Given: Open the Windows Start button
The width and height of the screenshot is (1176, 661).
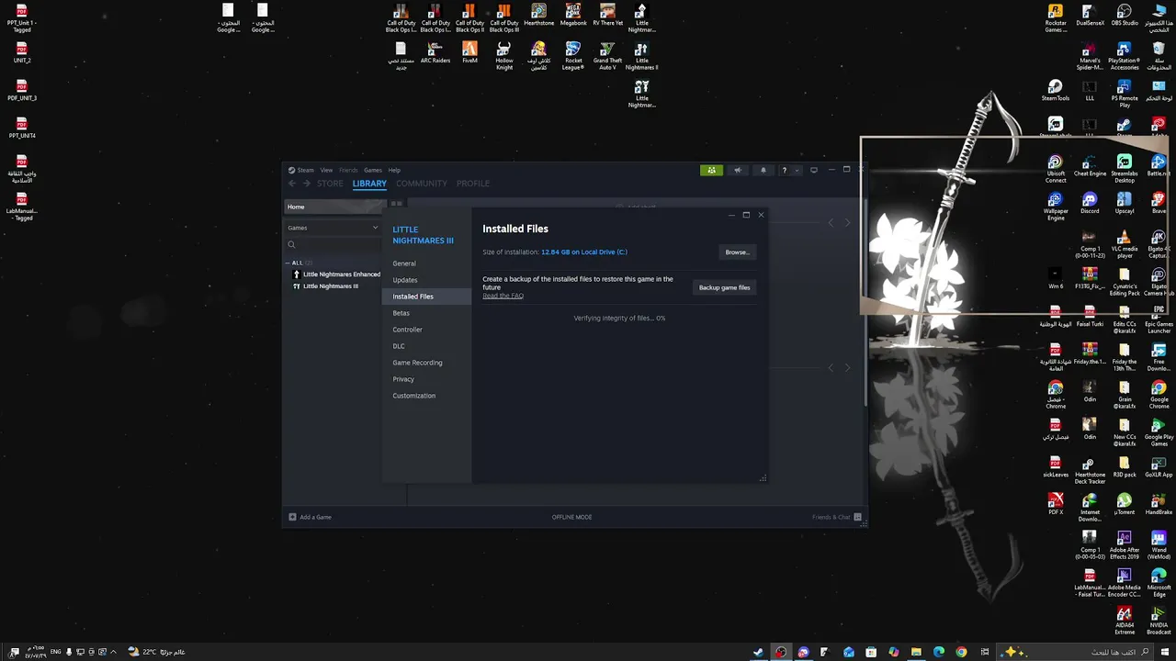Looking at the screenshot, I should pyautogui.click(x=1165, y=652).
